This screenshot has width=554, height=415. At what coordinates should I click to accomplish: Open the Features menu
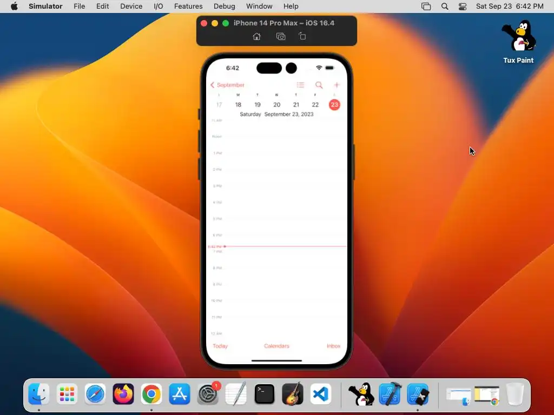pyautogui.click(x=188, y=6)
